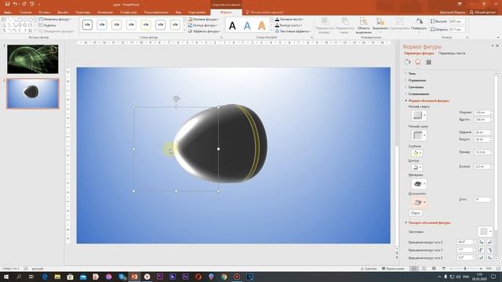This screenshot has width=502, height=282.
Task: Close the Формат фигуры pane
Action: tap(497, 46)
